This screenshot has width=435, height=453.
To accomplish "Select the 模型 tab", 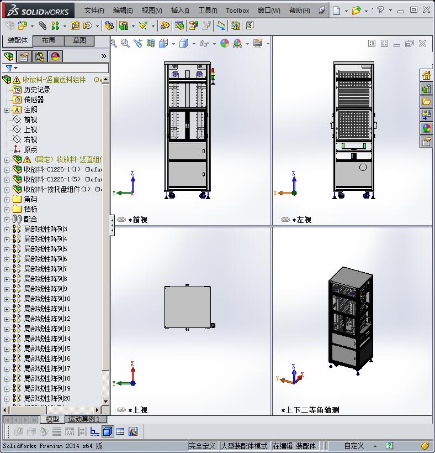I will click(x=52, y=419).
